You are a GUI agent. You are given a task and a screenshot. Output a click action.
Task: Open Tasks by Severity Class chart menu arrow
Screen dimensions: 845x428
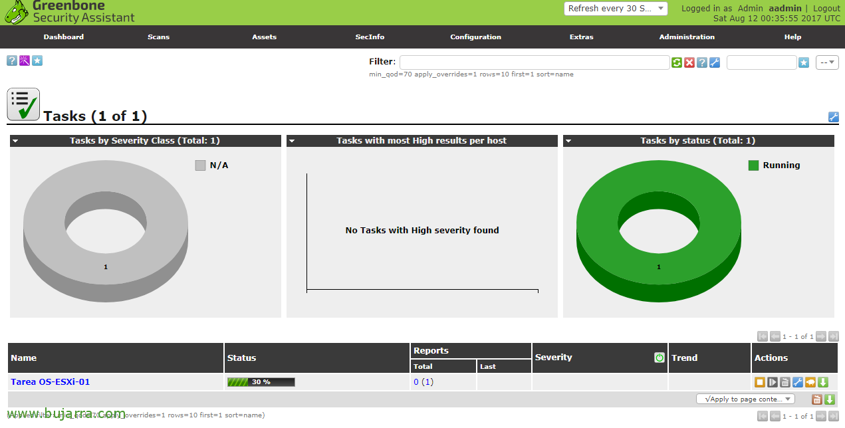(15, 141)
